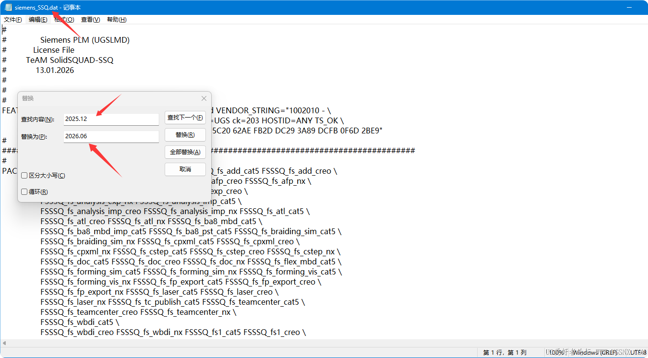Click the text 'FSSSQ_fs_analysis_imp_nx'

click(x=190, y=211)
